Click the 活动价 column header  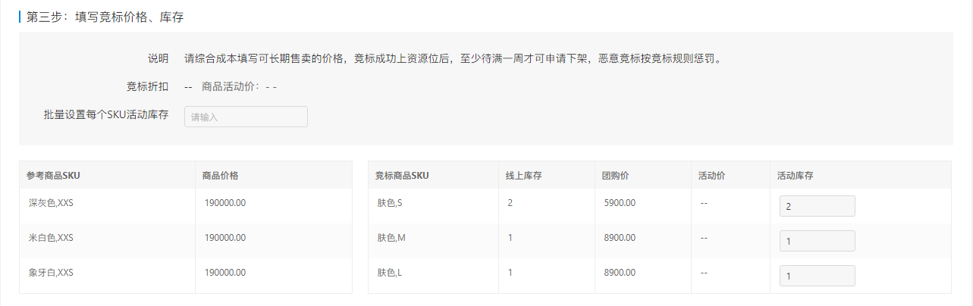[x=711, y=176]
